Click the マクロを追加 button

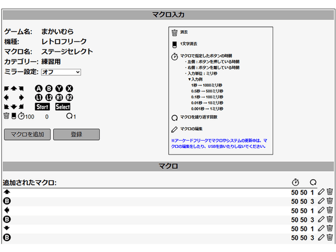pos(27,134)
